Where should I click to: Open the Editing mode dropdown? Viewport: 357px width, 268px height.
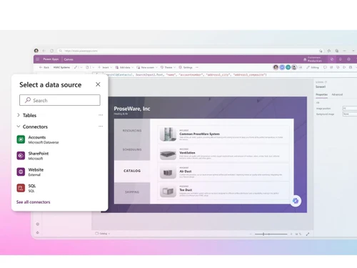pos(313,67)
